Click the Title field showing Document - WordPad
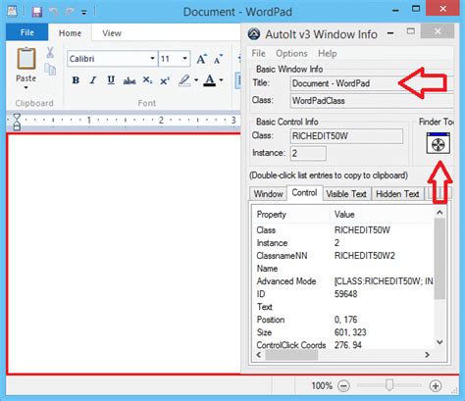This screenshot has height=401, width=465. [372, 83]
